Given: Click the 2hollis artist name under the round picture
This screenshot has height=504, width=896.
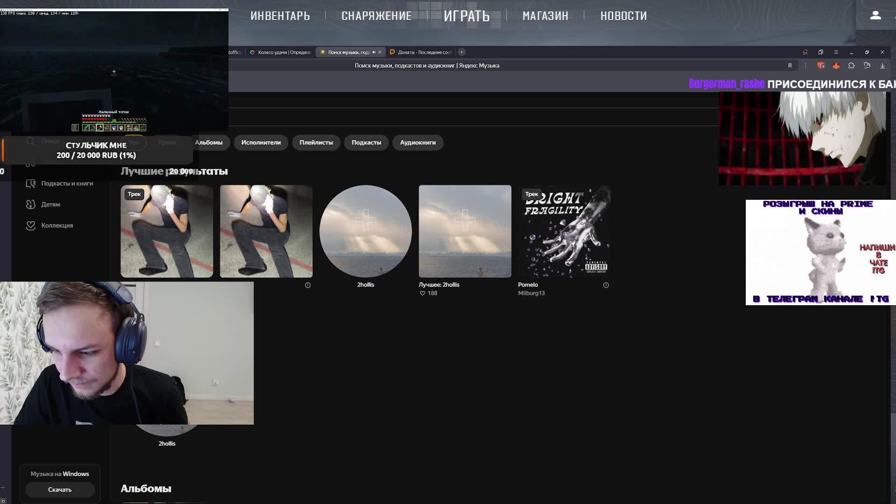Looking at the screenshot, I should (x=365, y=285).
